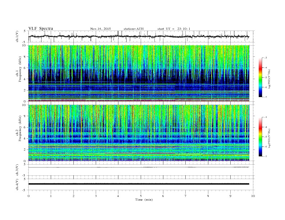Screen dimensions: 285x220
Task: Click the thin ch.3 waveform line
Action: point(139,167)
